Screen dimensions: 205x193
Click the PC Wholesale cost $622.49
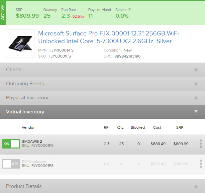(158, 164)
